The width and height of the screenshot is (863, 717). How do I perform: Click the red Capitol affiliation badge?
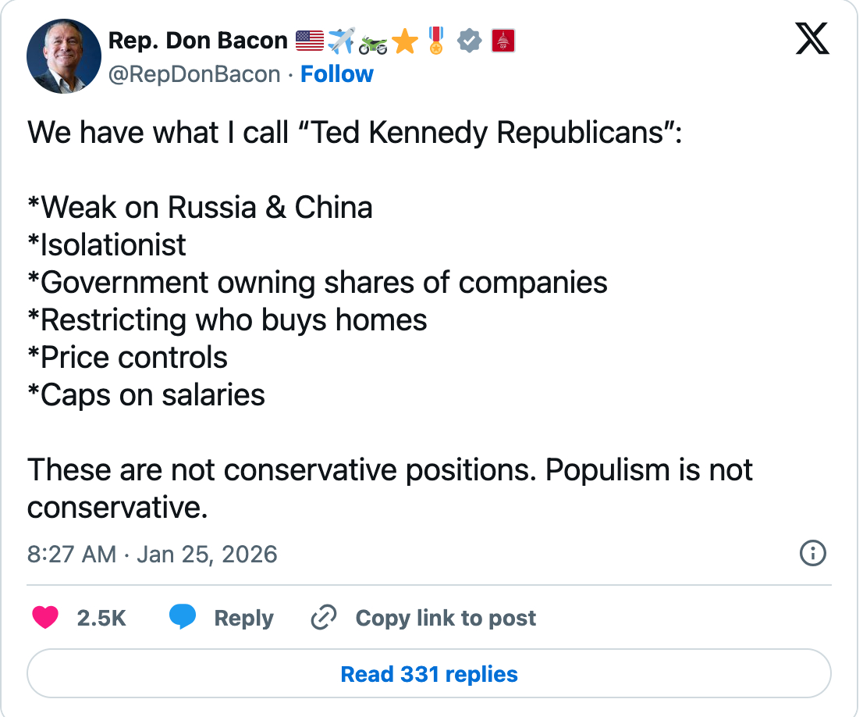[x=503, y=41]
